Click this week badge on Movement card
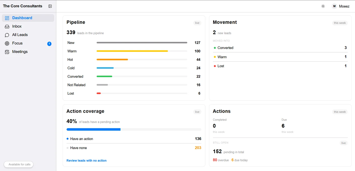The width and height of the screenshot is (355, 171). pyautogui.click(x=340, y=23)
